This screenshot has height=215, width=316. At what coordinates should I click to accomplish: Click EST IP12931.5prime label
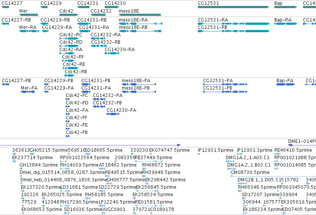coord(216,150)
